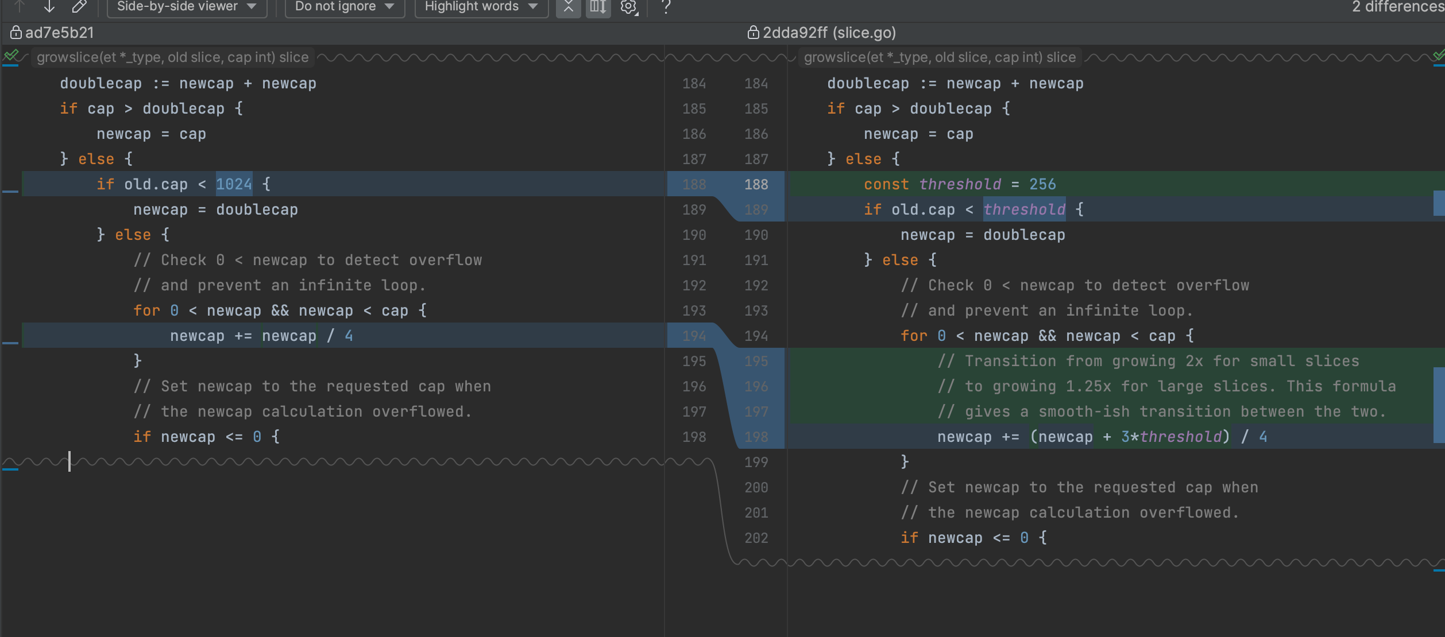Click the right pane inspection checkmark icon

click(x=1439, y=56)
